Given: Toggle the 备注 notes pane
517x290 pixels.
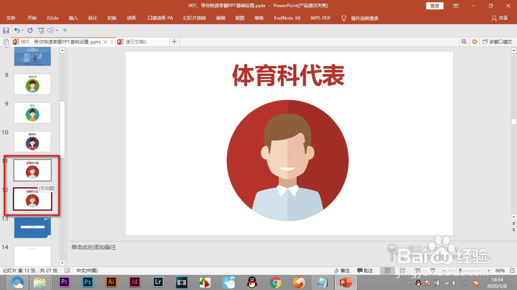Looking at the screenshot, I should (342, 270).
